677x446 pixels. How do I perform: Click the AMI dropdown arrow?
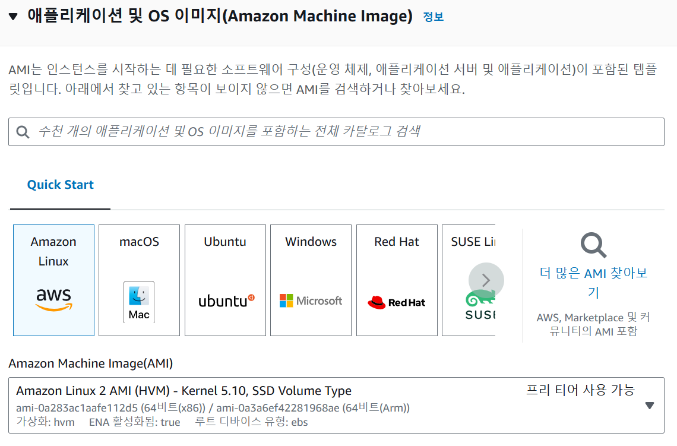649,406
